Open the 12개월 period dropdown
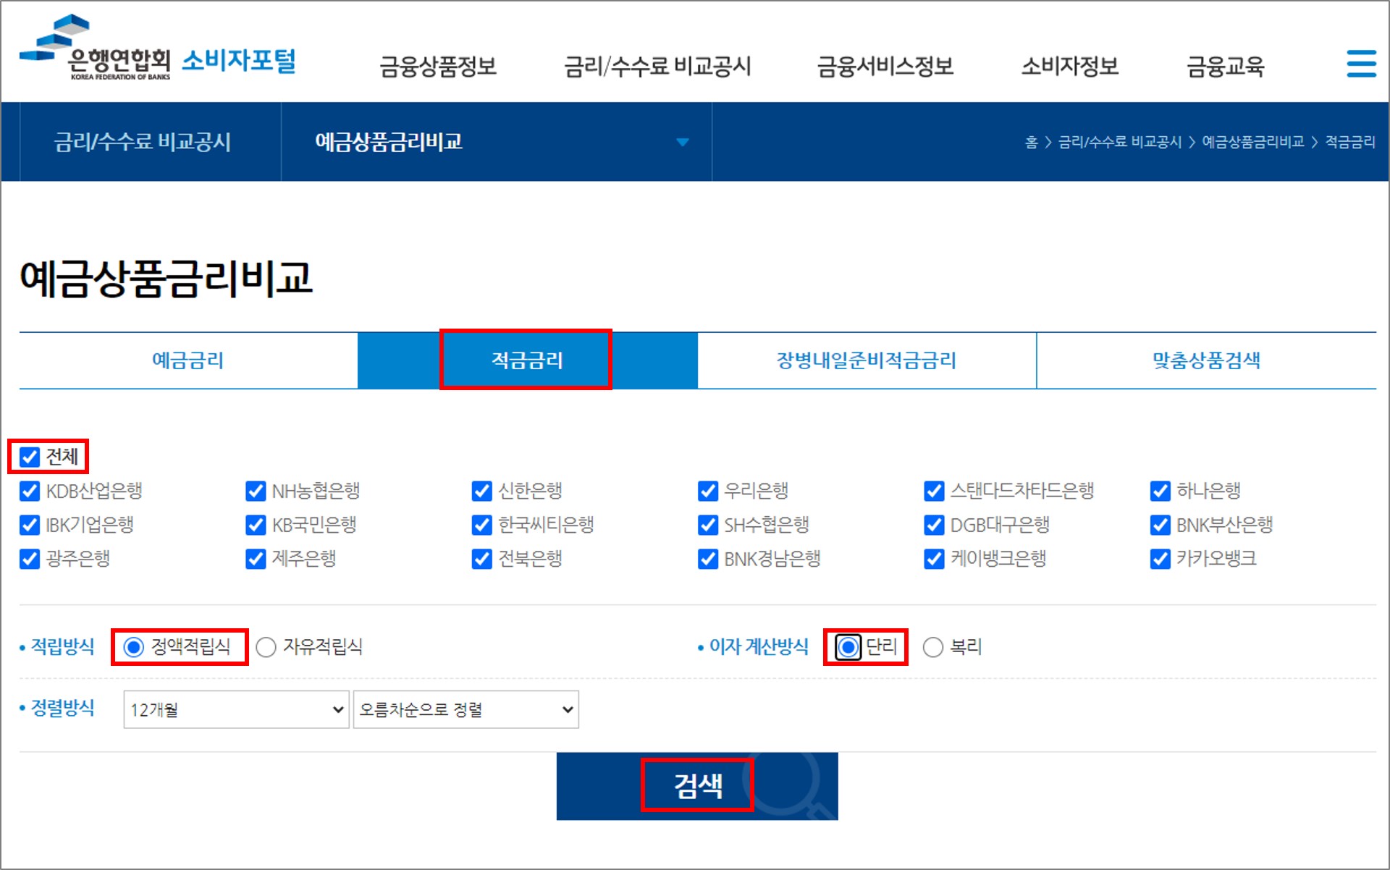 point(236,709)
